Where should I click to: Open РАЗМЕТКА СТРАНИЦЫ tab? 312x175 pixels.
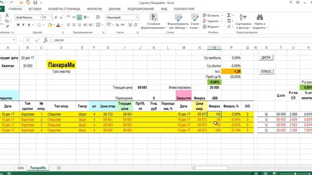pyautogui.click(x=64, y=9)
